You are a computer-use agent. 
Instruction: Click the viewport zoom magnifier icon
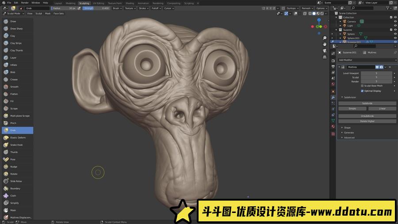coord(325,38)
